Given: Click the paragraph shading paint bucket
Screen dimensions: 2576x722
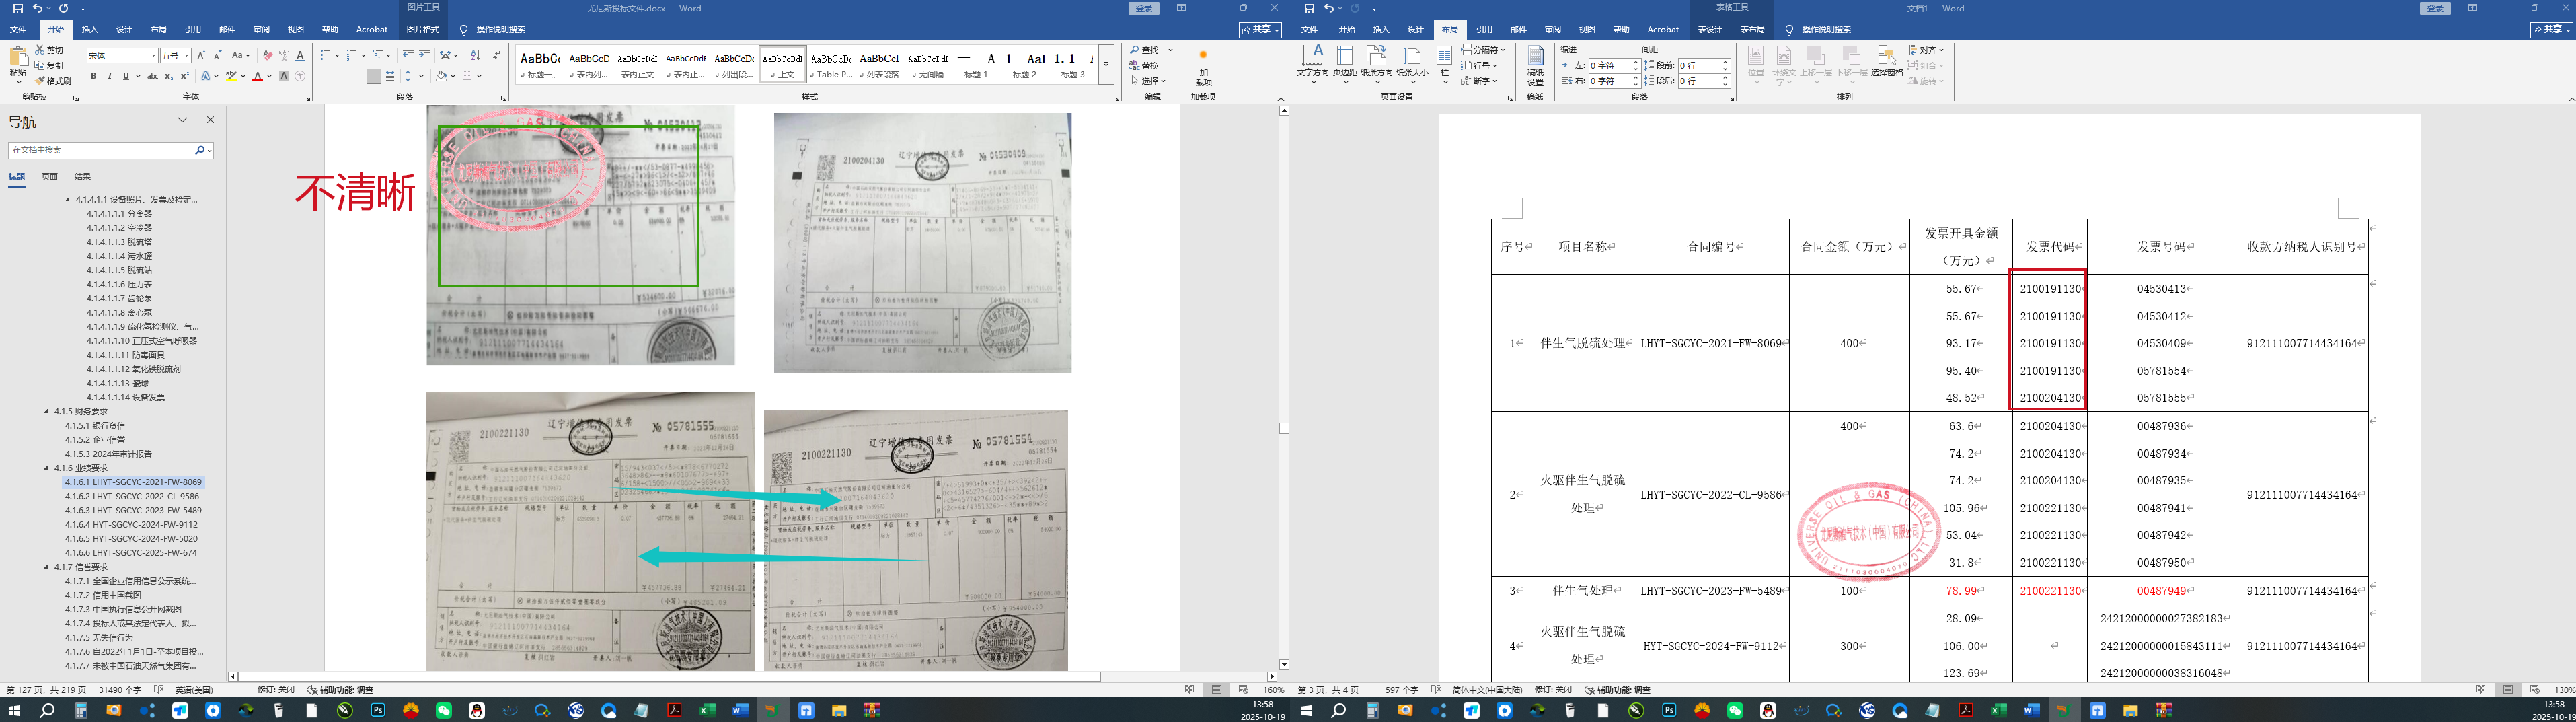Looking at the screenshot, I should pyautogui.click(x=441, y=76).
